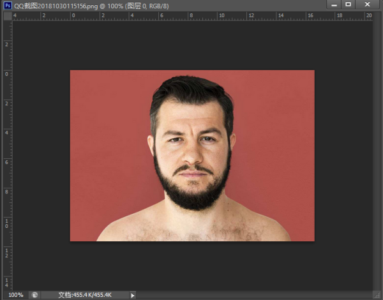This screenshot has width=383, height=300.
Task: Click the 100% zoom level field
Action: (15, 295)
